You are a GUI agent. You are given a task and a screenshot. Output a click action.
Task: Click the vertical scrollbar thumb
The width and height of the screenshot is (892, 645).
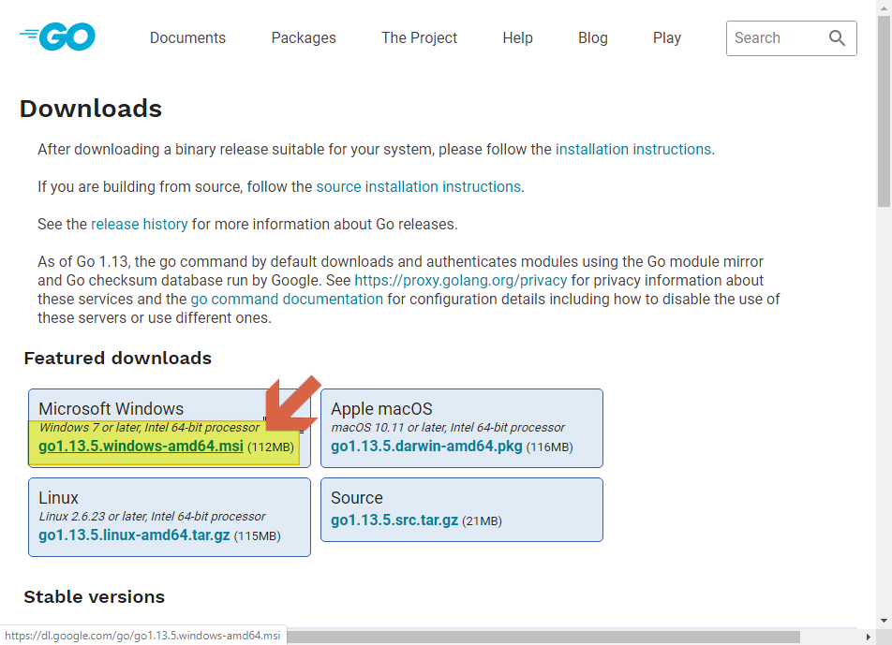point(884,110)
